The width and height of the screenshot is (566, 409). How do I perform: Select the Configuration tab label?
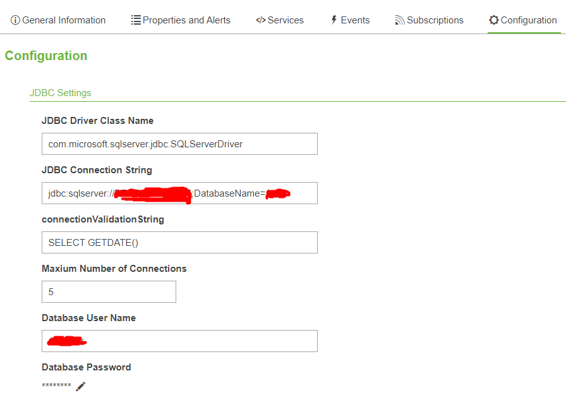point(529,20)
